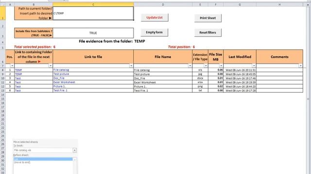Select the date cell ending 20:11:31
Viewport: 311px width, 174px height.
pos(240,70)
